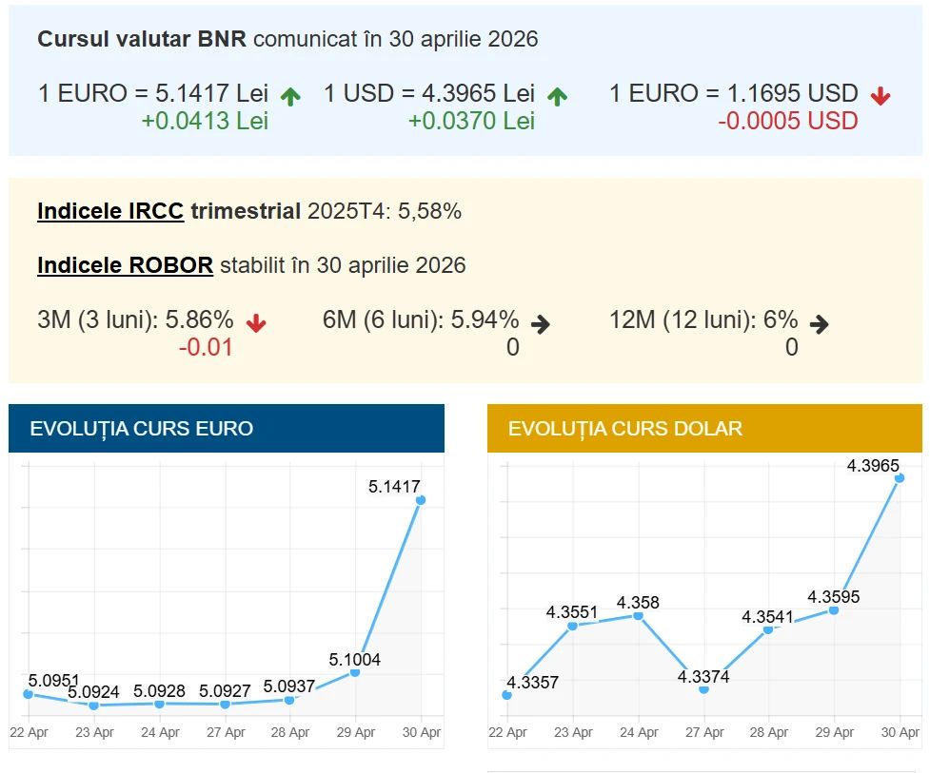Viewport: 930px width, 773px height.
Task: Select the 4.358 point on dollar chart
Action: pyautogui.click(x=638, y=616)
